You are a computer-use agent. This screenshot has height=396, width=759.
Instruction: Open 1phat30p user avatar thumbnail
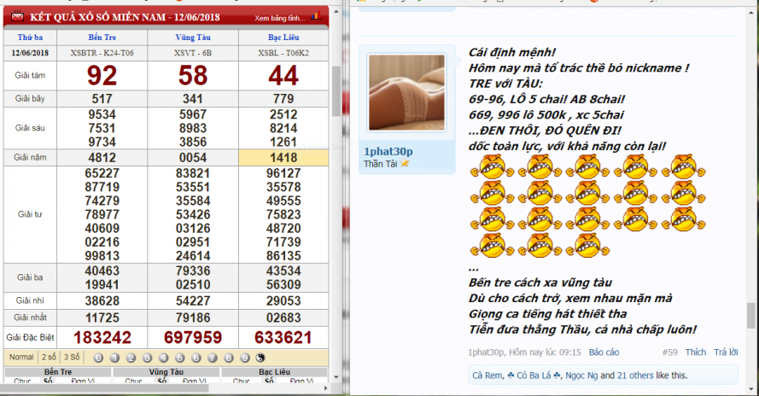(406, 94)
